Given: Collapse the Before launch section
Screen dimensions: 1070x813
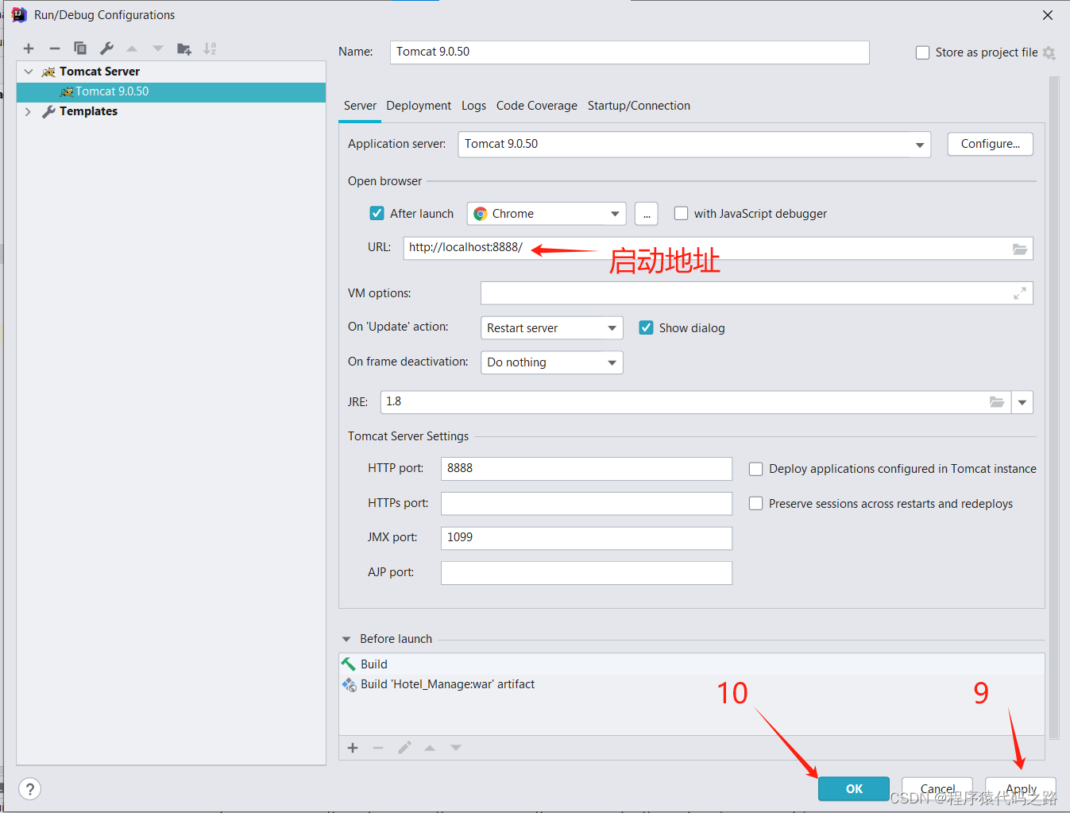Looking at the screenshot, I should point(346,639).
